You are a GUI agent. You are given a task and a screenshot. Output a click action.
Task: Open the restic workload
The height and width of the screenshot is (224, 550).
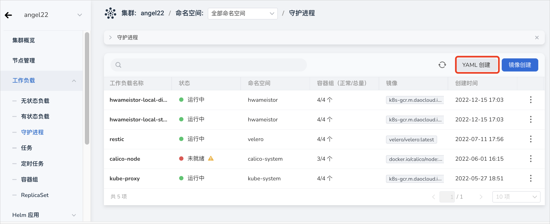coord(117,139)
